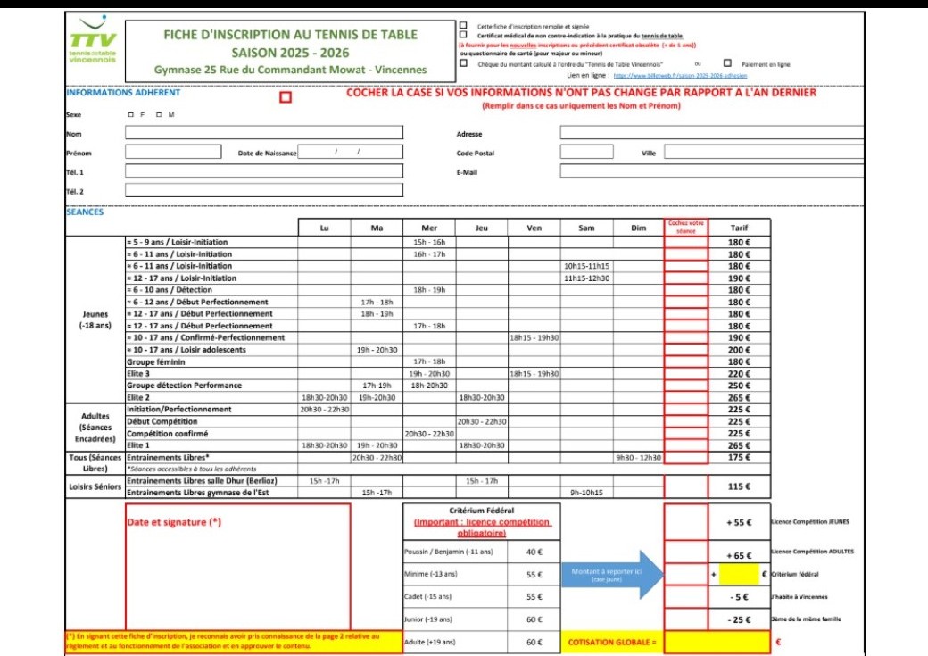
Task: Click the '220 €' tarif cell
Action: (739, 374)
